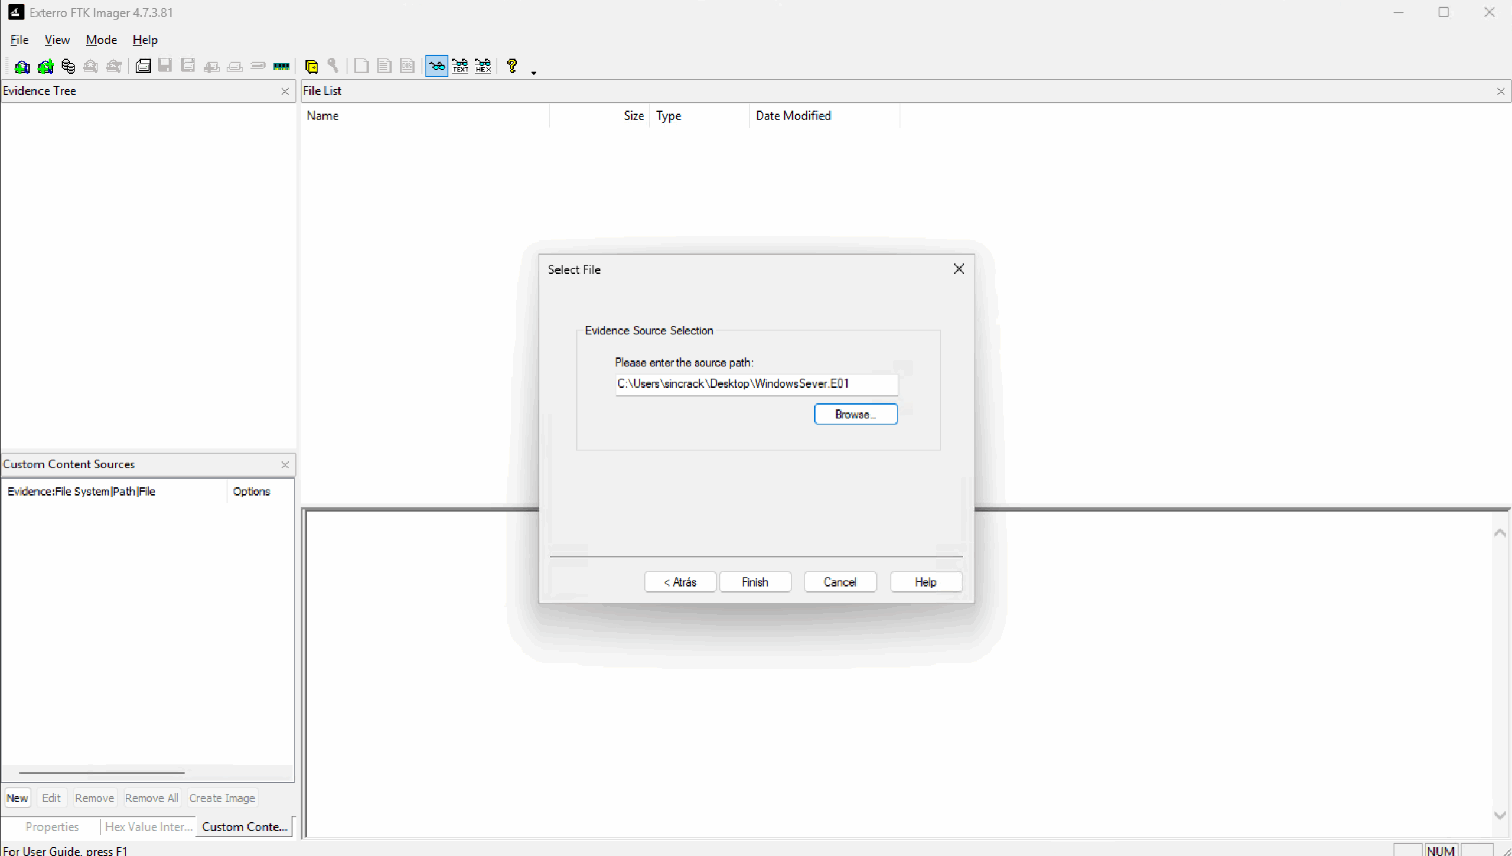The height and width of the screenshot is (856, 1512).
Task: Click the source path input field
Action: click(757, 384)
